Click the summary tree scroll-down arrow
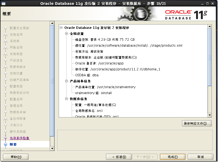218x162 pixels. (x=210, y=115)
